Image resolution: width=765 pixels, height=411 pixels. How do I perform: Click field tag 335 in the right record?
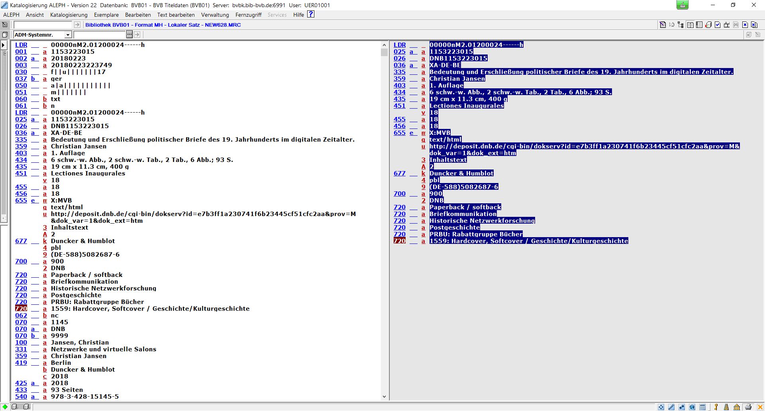[x=400, y=72]
